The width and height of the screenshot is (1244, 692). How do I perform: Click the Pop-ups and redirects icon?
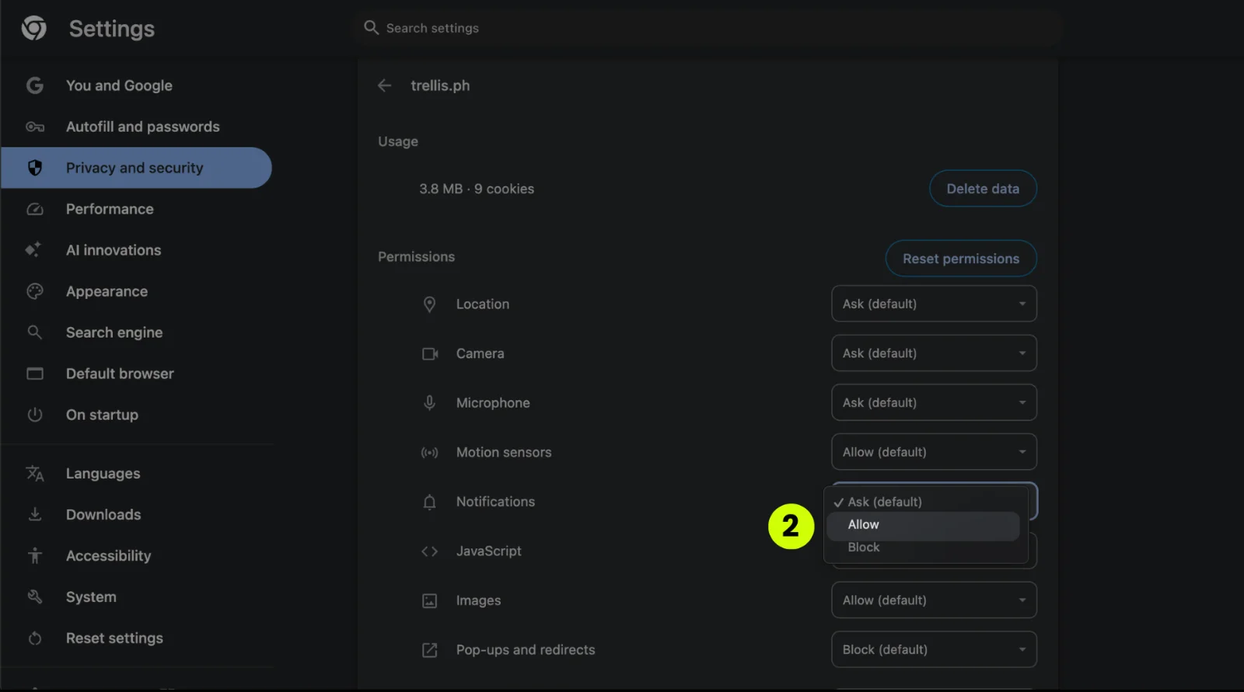click(x=429, y=650)
